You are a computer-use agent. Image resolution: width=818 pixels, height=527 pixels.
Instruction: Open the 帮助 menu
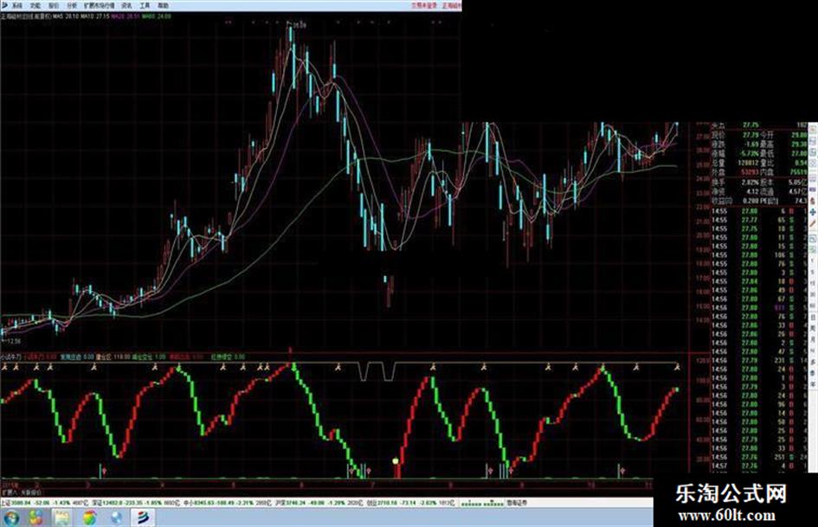click(x=164, y=6)
